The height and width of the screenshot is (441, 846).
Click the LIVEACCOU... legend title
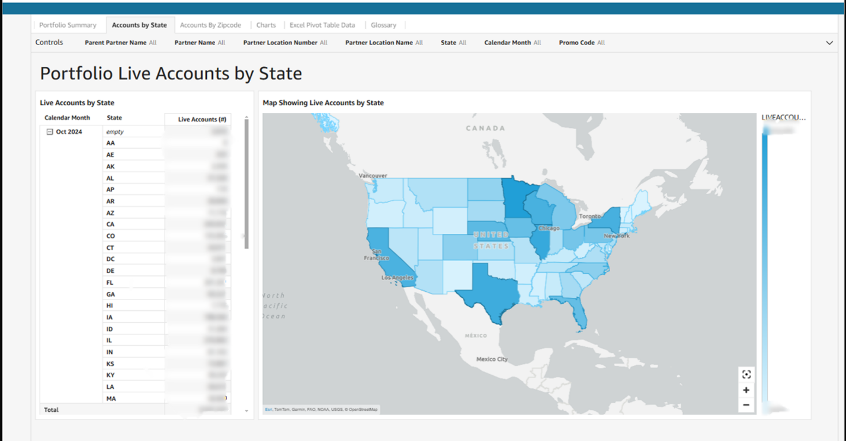click(783, 117)
